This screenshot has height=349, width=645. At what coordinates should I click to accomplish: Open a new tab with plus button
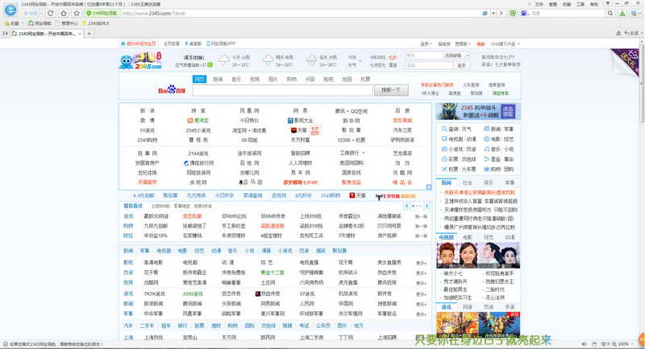89,33
